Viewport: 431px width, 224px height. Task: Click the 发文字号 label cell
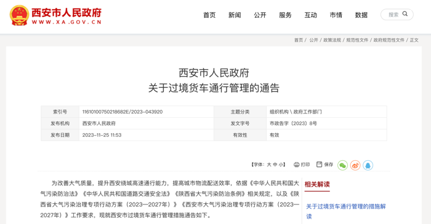pyautogui.click(x=240, y=123)
